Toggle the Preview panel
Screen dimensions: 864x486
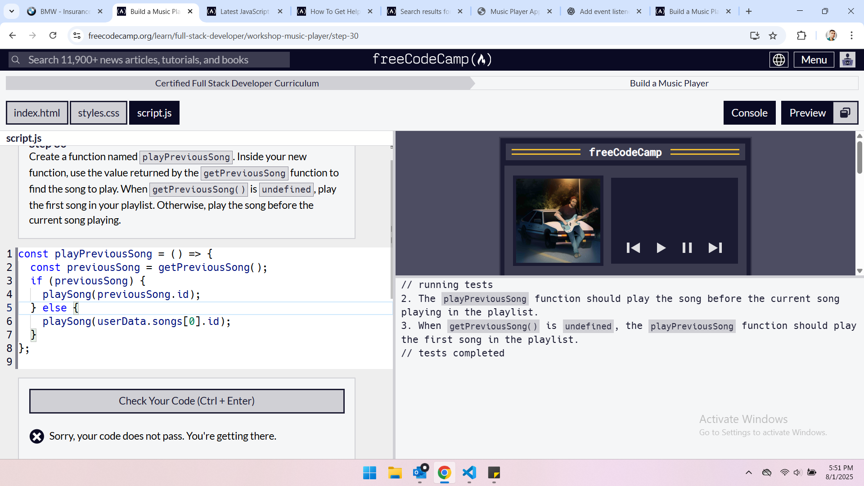(x=807, y=113)
